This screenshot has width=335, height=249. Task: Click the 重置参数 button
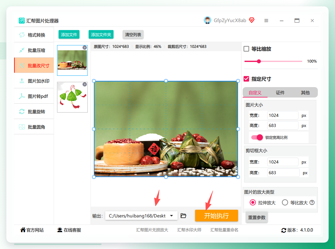[256, 217]
